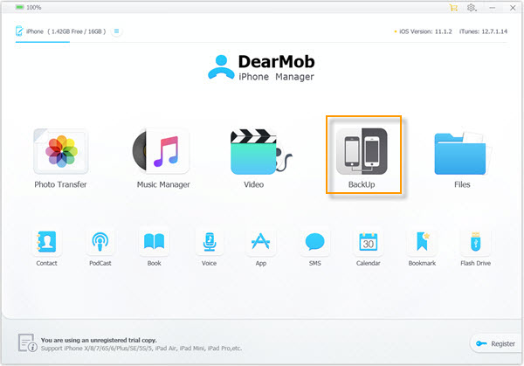Image resolution: width=524 pixels, height=366 pixels.
Task: Open the Files folder icon
Action: point(462,153)
